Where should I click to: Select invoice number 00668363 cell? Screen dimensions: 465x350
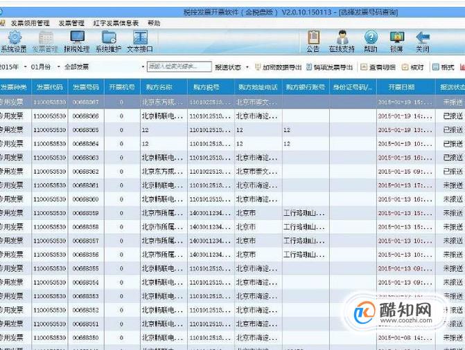point(86,158)
